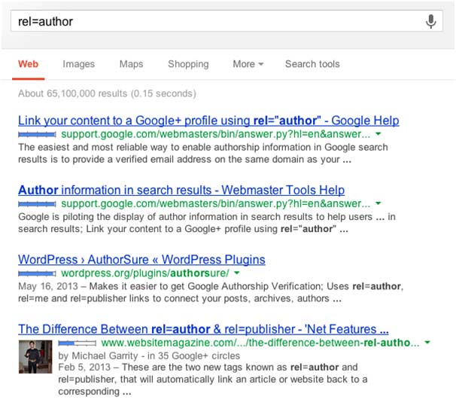
Task: Open Search tools
Action: 312,64
